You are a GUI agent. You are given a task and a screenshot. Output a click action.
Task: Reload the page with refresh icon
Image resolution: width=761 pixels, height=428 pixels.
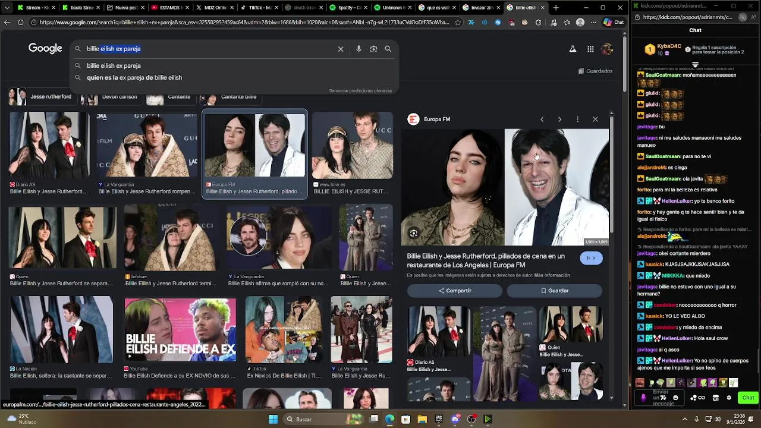(20, 23)
